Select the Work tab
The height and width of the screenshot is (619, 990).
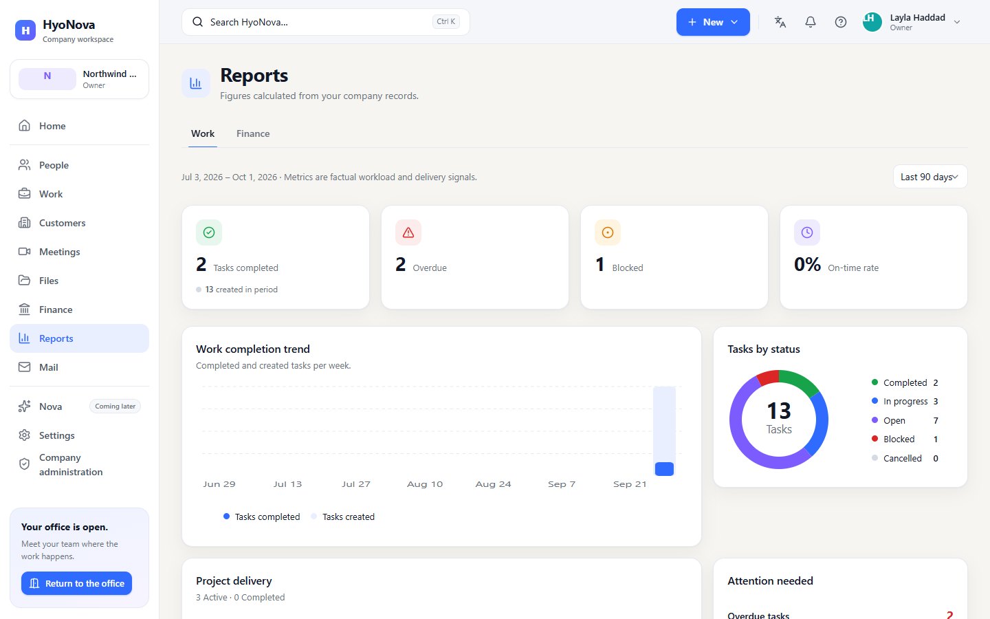tap(203, 133)
